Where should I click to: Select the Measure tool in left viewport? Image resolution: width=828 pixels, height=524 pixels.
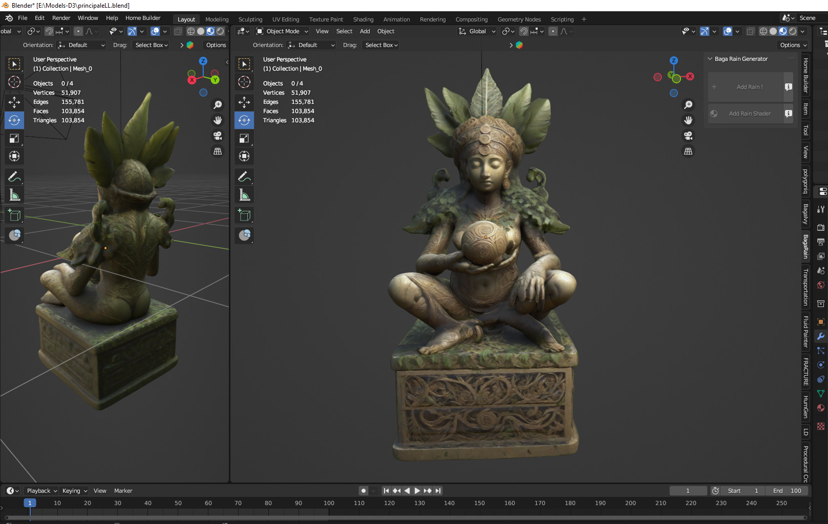coord(14,195)
